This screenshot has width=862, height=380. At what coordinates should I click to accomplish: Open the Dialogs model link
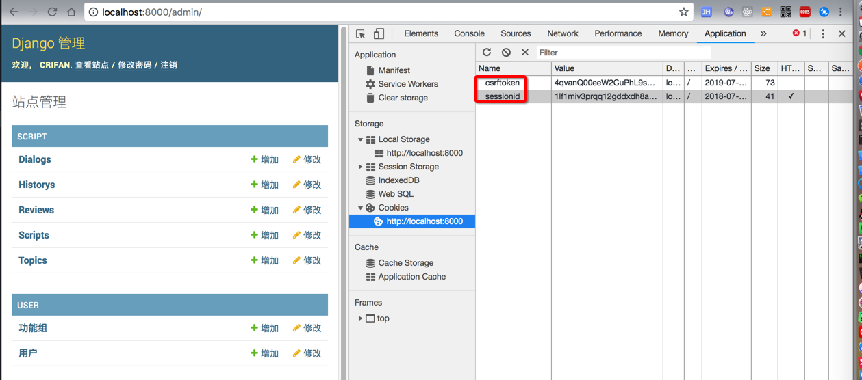[35, 159]
